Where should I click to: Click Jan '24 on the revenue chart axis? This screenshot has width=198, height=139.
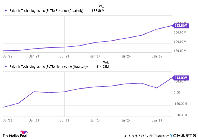click(x=95, y=56)
